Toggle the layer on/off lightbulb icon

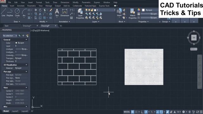coord(86,10)
